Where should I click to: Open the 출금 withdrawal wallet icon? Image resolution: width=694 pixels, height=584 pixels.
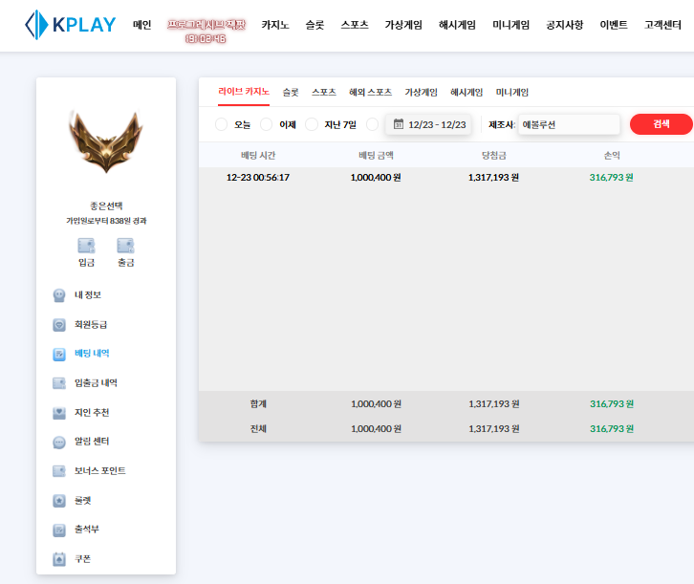click(125, 246)
